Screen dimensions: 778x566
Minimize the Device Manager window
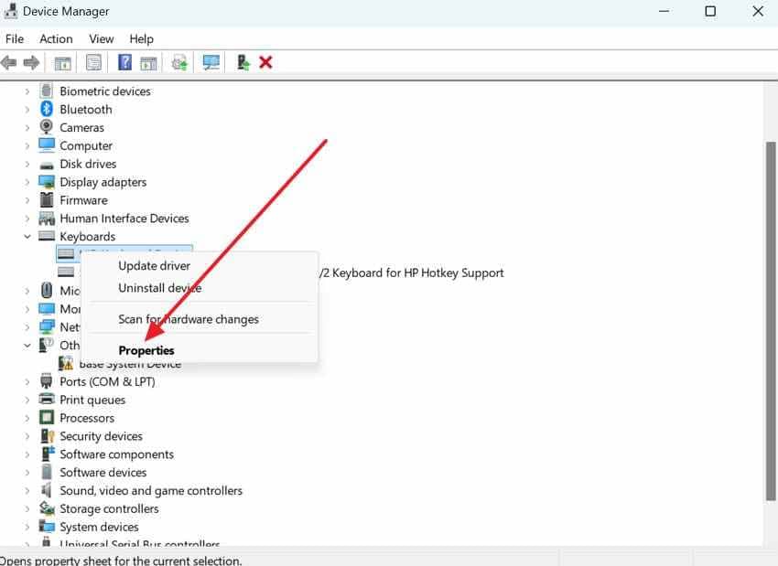pyautogui.click(x=664, y=11)
